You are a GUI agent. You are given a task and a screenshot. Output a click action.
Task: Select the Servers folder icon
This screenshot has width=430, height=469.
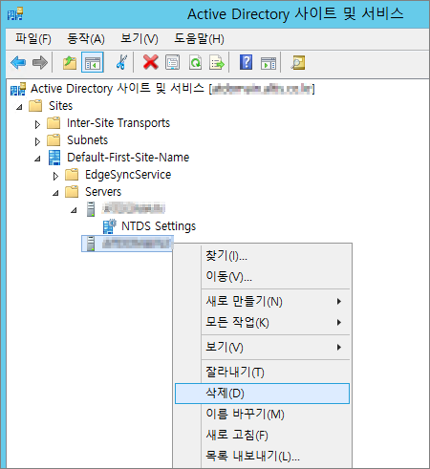(72, 192)
